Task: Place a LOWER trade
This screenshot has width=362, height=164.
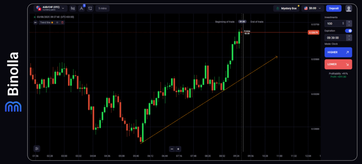Action: pyautogui.click(x=338, y=64)
